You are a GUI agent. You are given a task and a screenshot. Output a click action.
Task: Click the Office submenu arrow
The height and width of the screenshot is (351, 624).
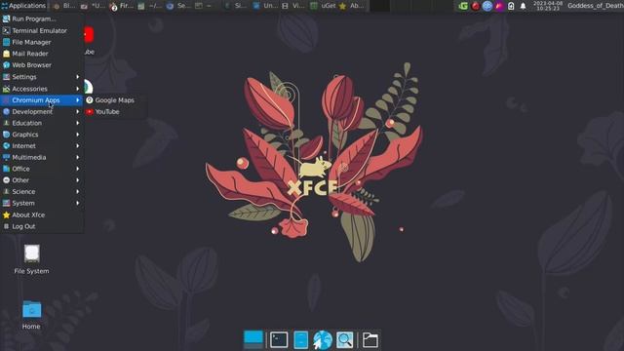point(78,169)
